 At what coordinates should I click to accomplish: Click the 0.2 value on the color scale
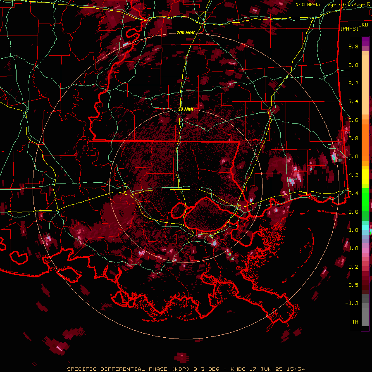[353, 267]
